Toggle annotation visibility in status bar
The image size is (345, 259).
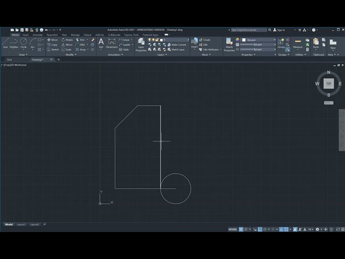pyautogui.click(x=295, y=229)
